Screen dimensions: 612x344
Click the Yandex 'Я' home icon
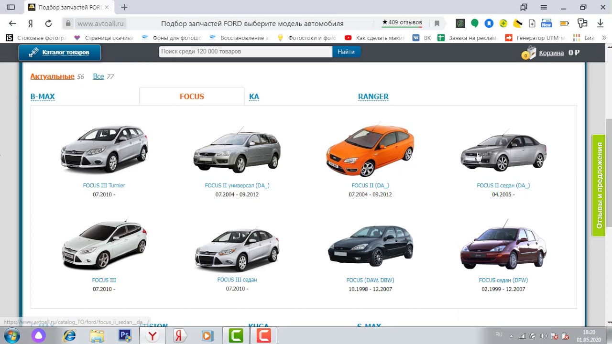(30, 23)
